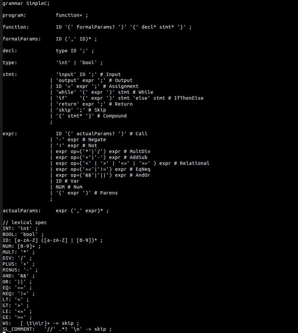Click the 'function+' token
The image size is (298, 333).
[x=69, y=15]
